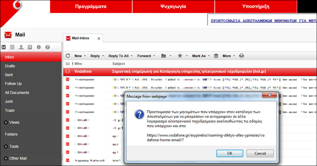Open the to-do list icon
The width and height of the screenshot is (317, 166).
click(x=30, y=47)
